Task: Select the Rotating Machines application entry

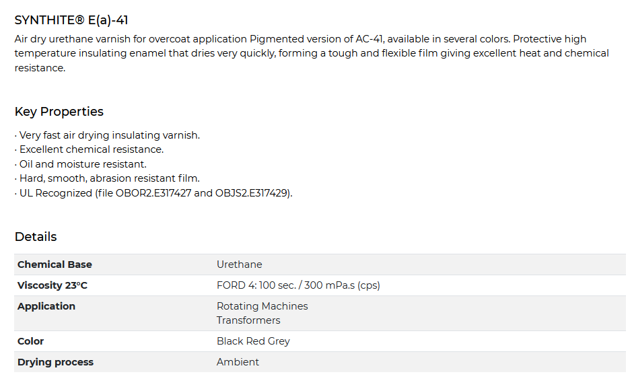Action: (x=262, y=306)
